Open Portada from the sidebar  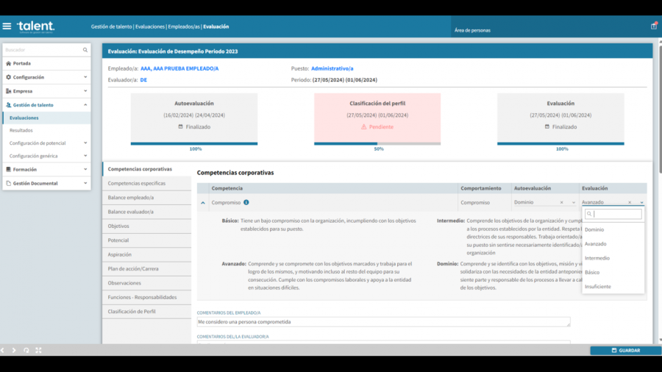[x=46, y=63]
